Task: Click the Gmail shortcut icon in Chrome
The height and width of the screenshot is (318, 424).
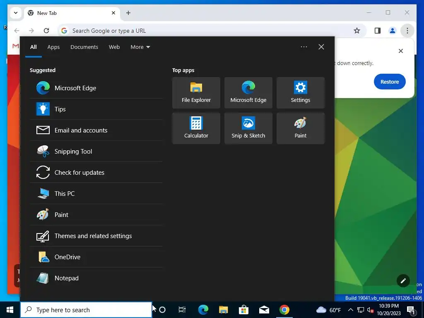Action: coord(16,46)
